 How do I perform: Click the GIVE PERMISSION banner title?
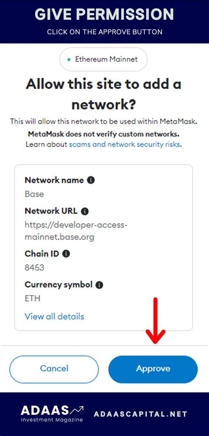coord(104,15)
